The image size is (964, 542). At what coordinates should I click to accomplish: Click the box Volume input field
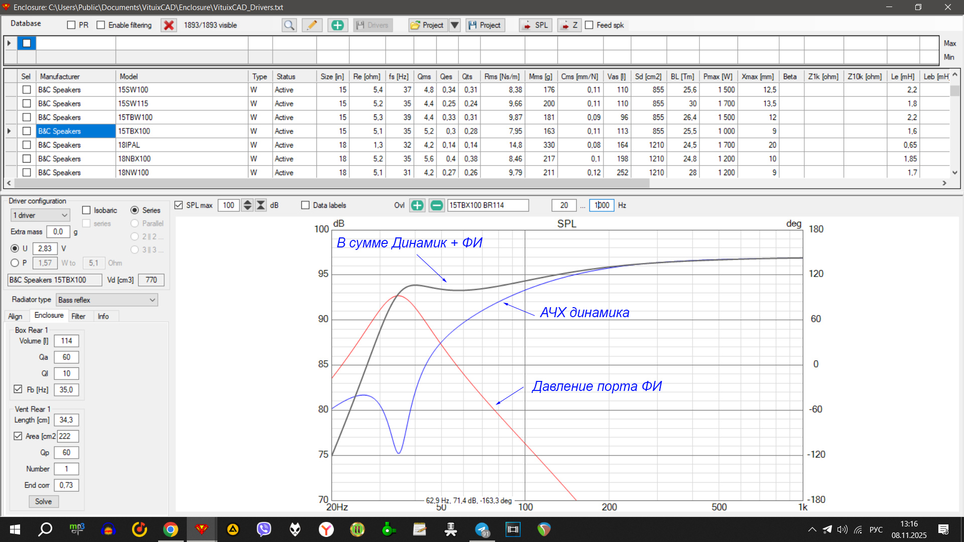[66, 341]
